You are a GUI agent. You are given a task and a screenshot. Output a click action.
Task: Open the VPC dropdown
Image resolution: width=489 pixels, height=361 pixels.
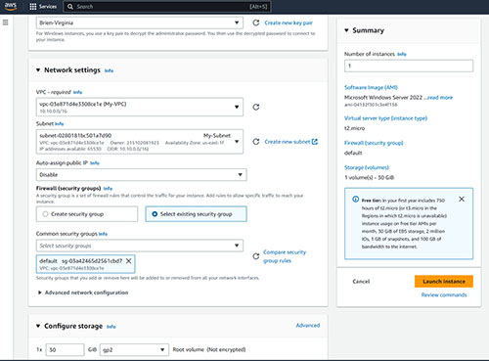pyautogui.click(x=140, y=107)
